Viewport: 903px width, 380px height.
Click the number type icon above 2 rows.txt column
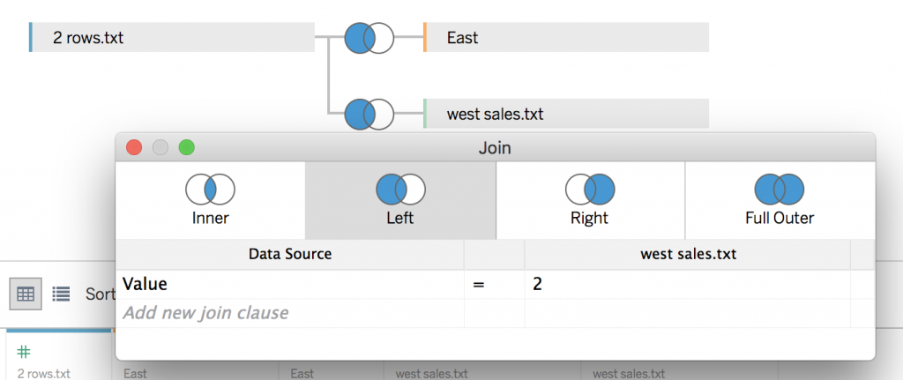point(24,352)
